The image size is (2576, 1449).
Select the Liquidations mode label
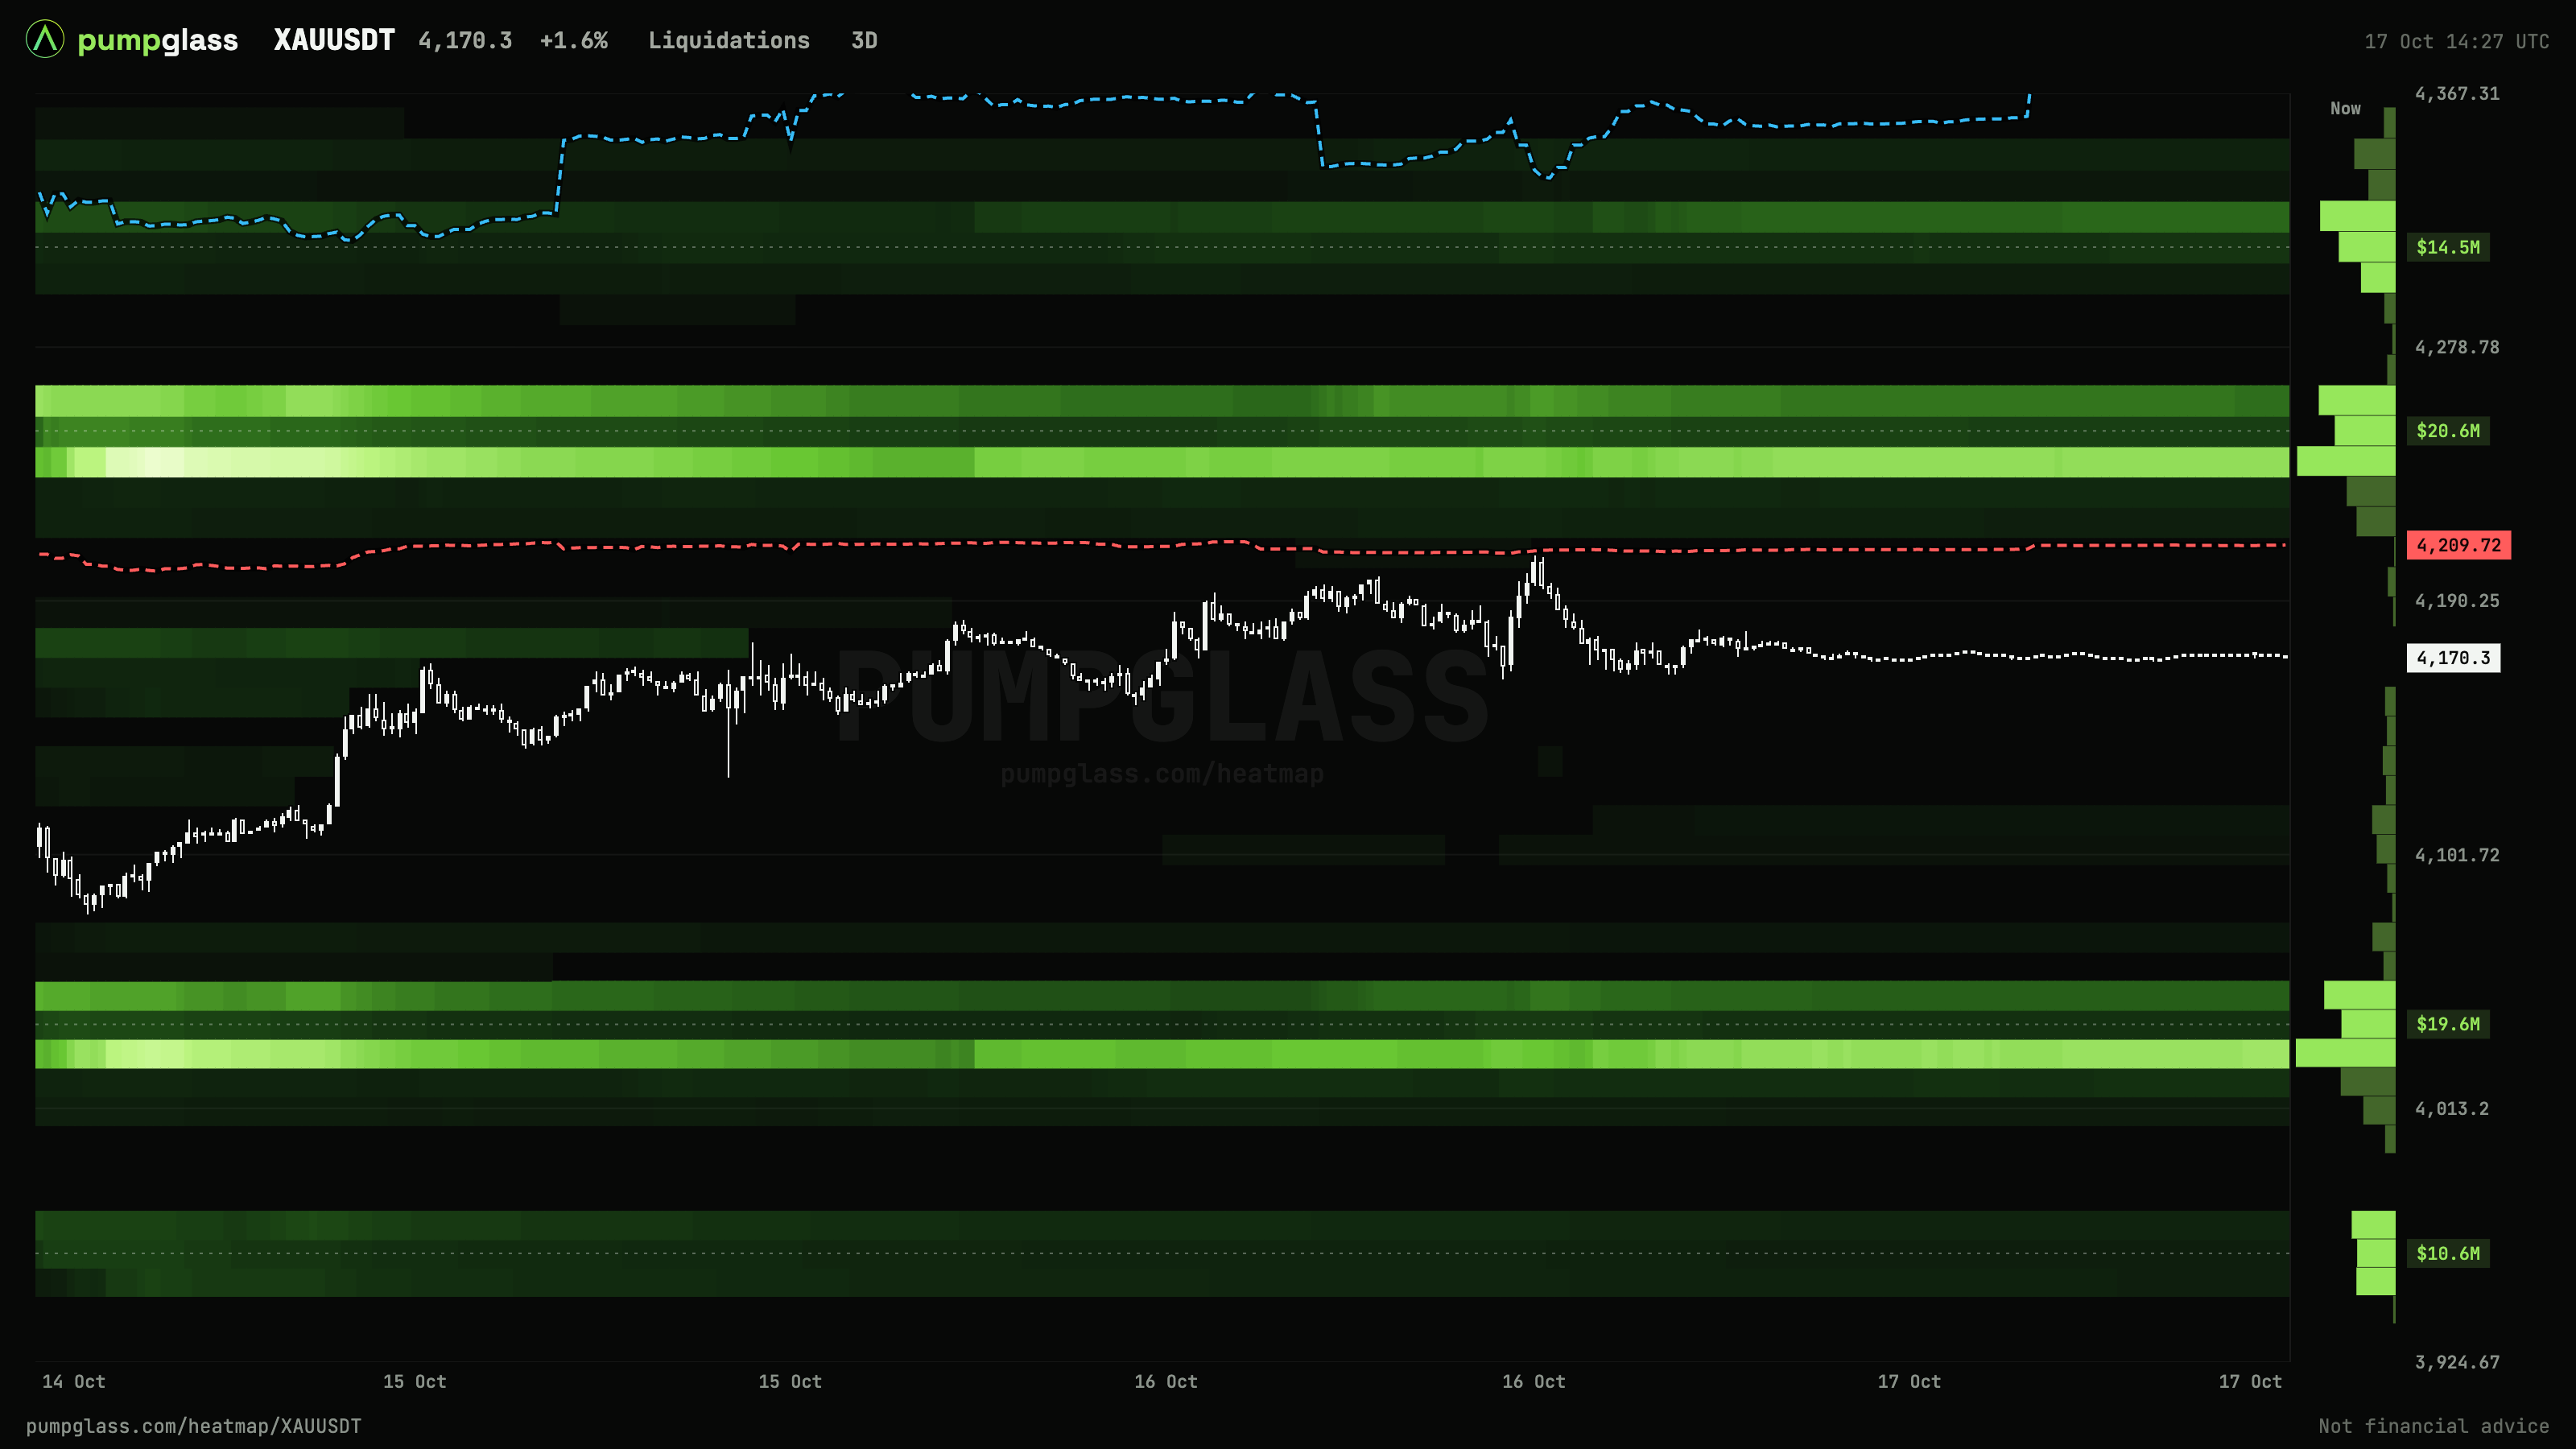click(729, 41)
